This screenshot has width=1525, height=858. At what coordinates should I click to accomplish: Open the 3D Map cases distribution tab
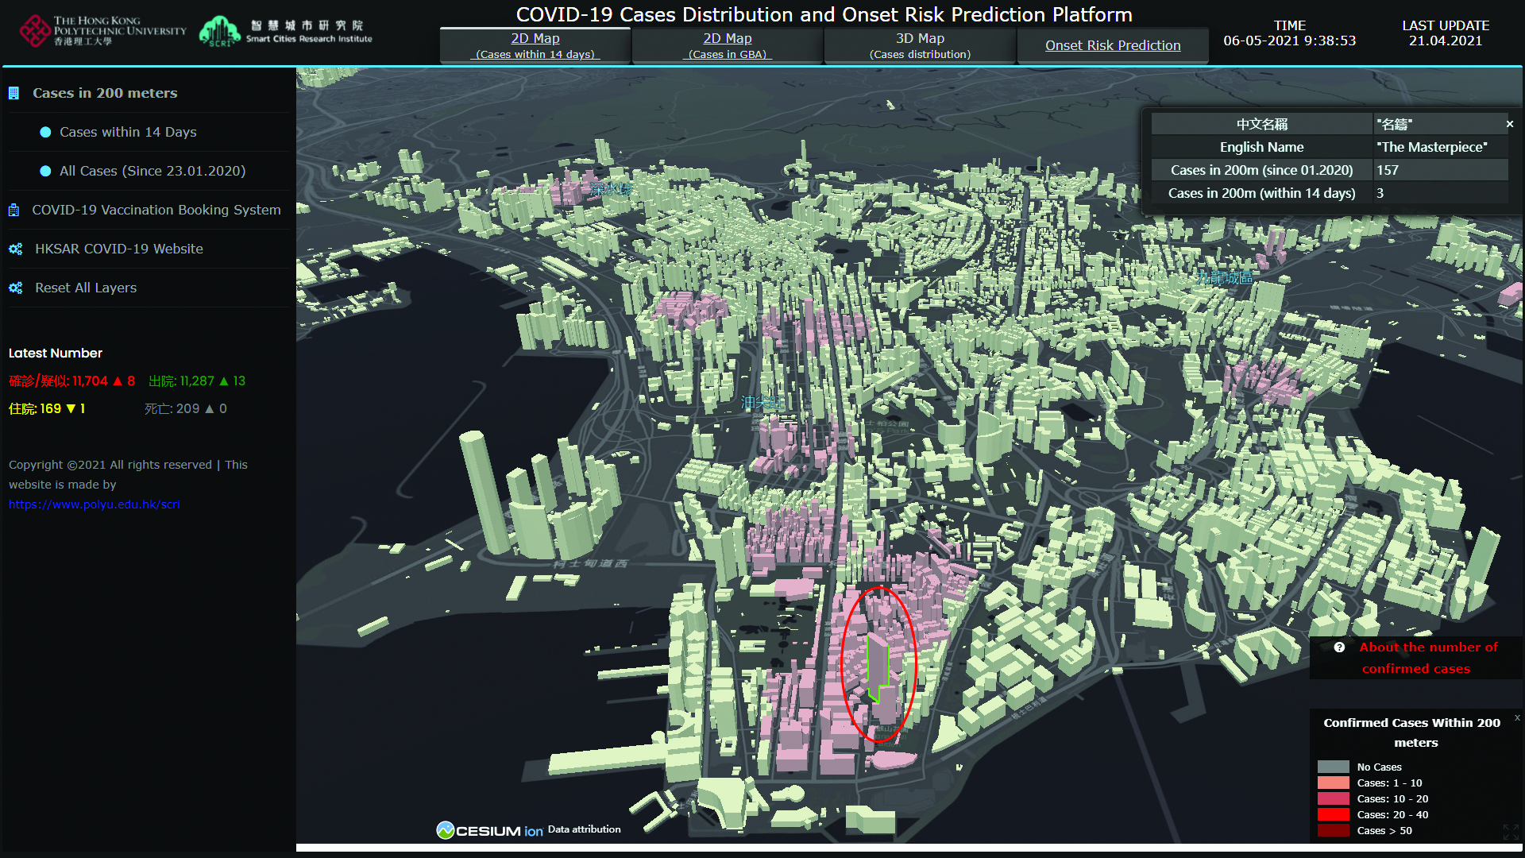[x=920, y=45]
